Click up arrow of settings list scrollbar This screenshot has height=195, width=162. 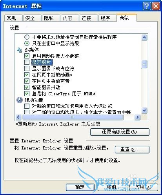point(144,38)
